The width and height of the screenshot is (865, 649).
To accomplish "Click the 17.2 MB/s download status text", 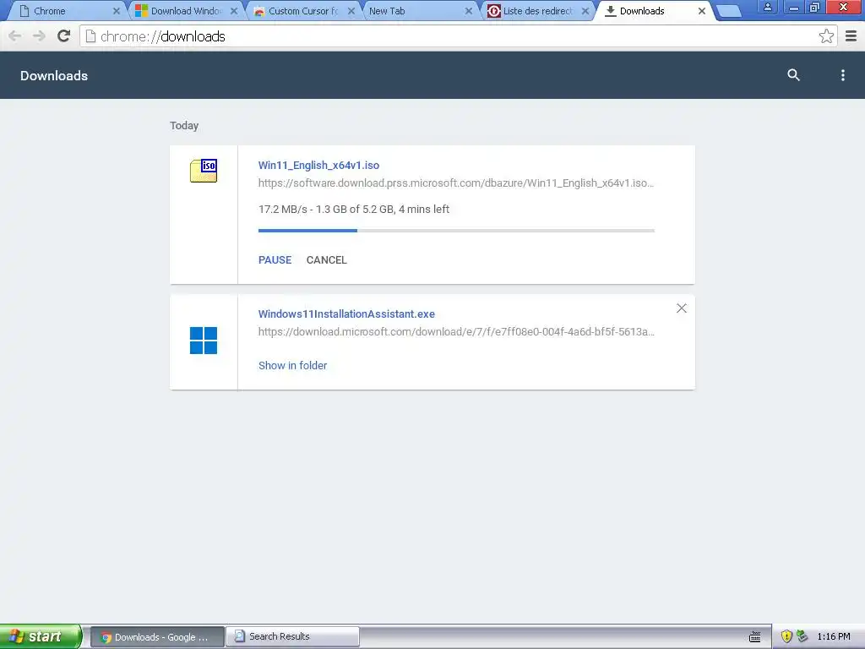I will coord(354,210).
